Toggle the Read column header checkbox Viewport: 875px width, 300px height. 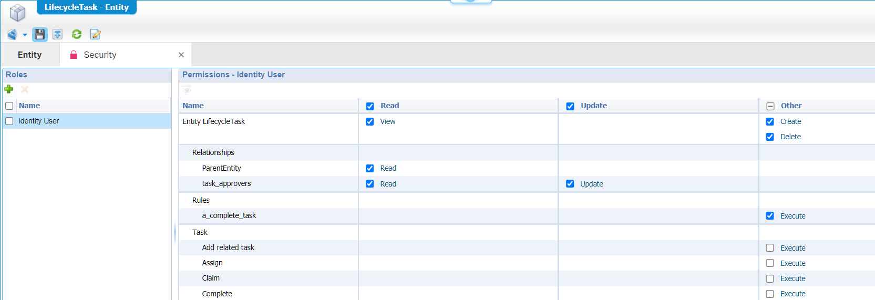click(370, 106)
